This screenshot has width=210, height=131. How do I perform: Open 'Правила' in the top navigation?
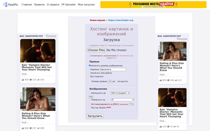pyautogui.click(x=39, y=5)
